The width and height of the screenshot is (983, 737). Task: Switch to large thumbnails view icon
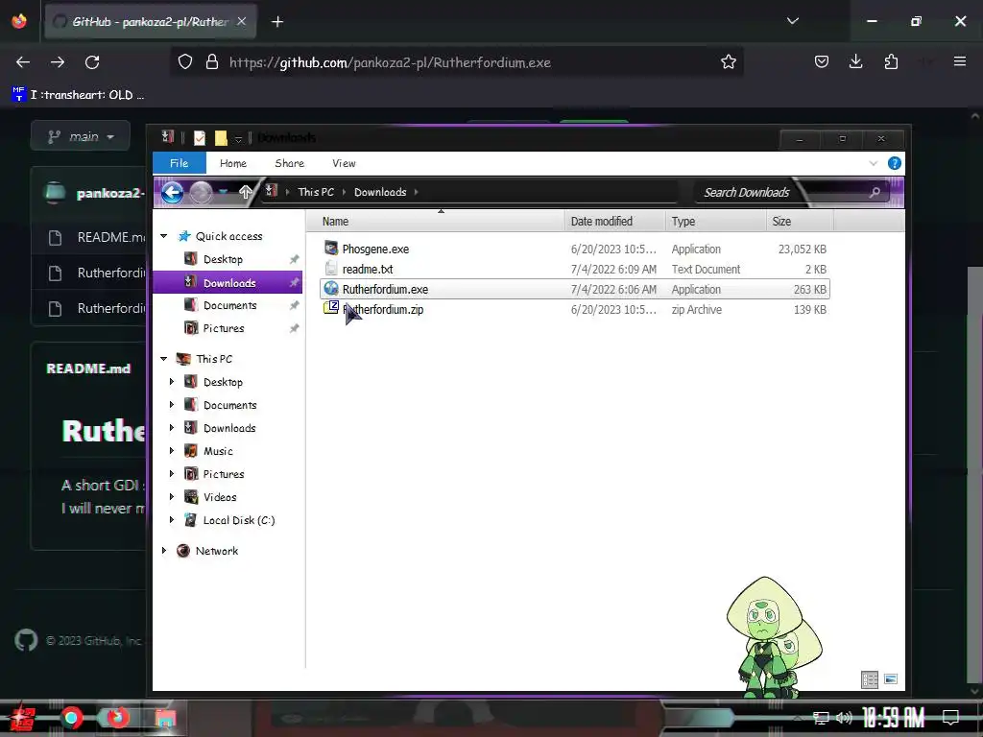pos(890,679)
